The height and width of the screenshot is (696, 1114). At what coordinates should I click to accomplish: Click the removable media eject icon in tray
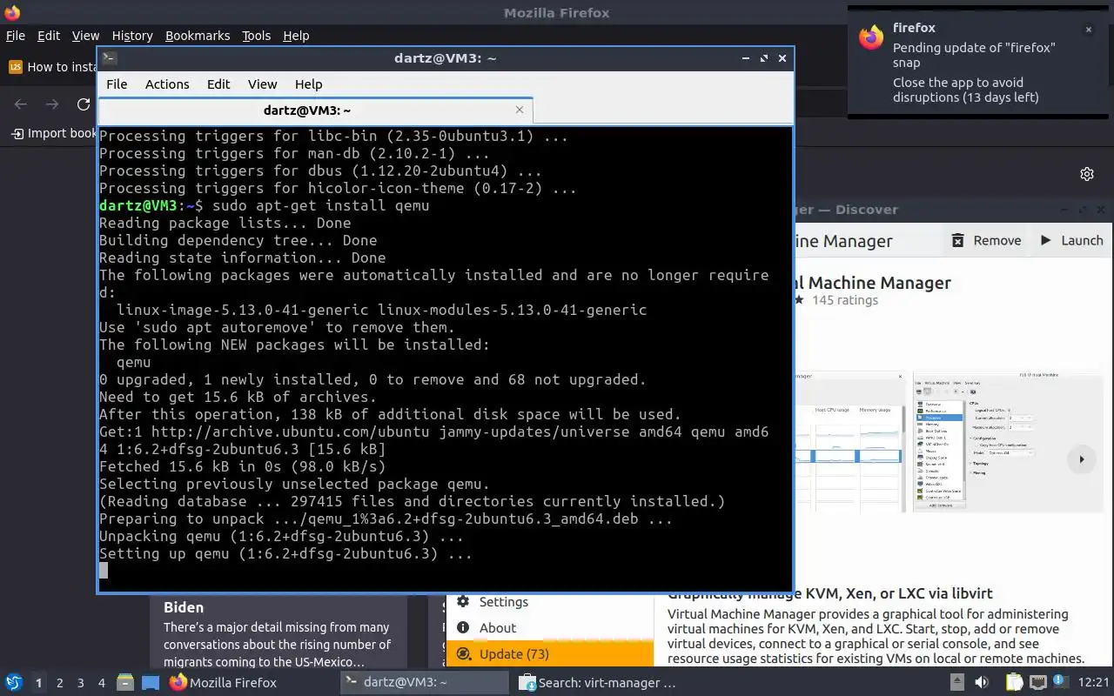click(957, 683)
